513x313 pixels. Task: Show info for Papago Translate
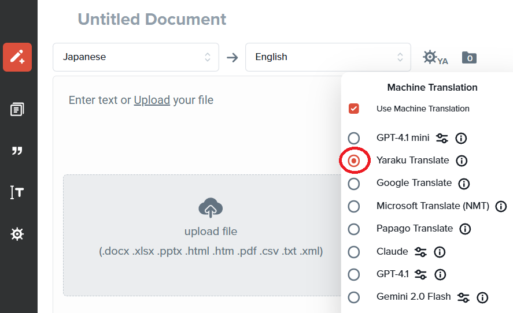click(x=465, y=229)
